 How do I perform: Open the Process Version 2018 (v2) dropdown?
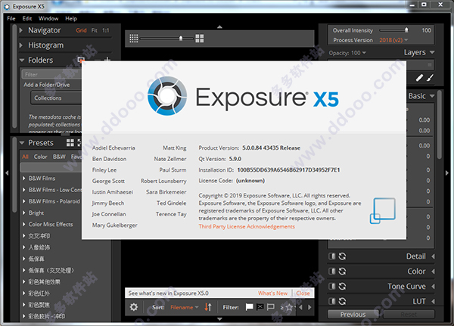[393, 40]
